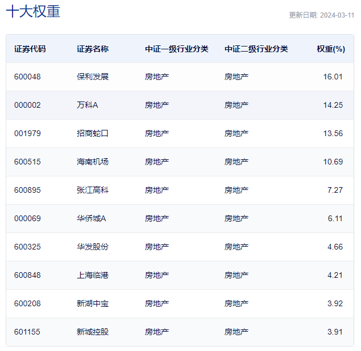361x351 pixels.
Task: Click weight value 10.69
Action: [333, 162]
